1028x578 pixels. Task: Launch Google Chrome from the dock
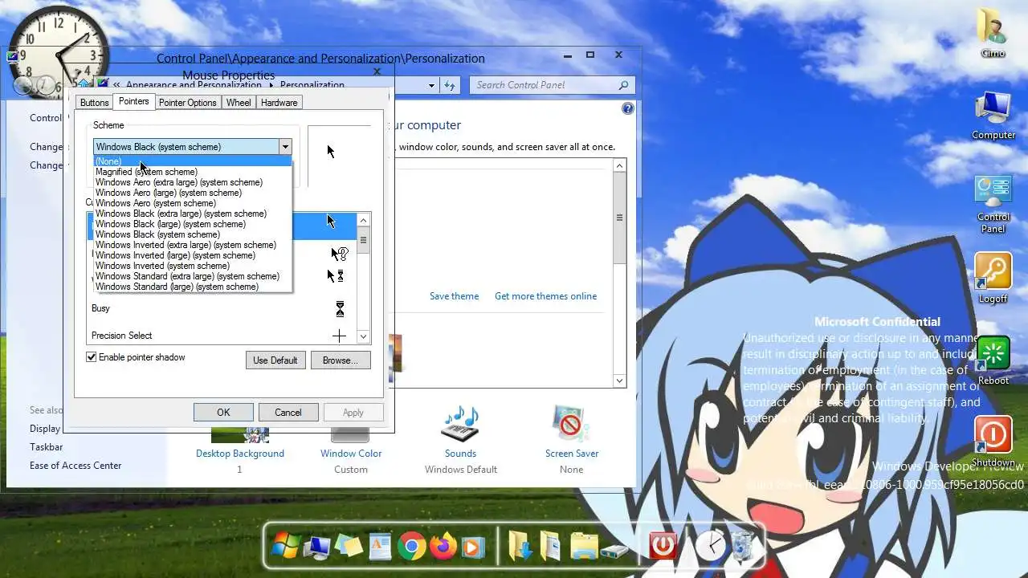click(x=411, y=547)
